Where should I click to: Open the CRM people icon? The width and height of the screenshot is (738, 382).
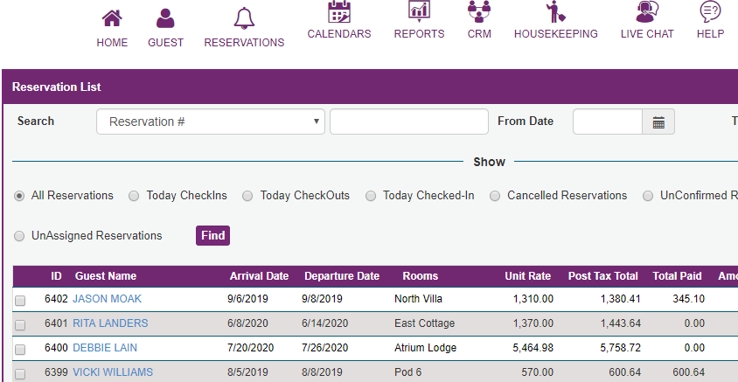click(479, 11)
